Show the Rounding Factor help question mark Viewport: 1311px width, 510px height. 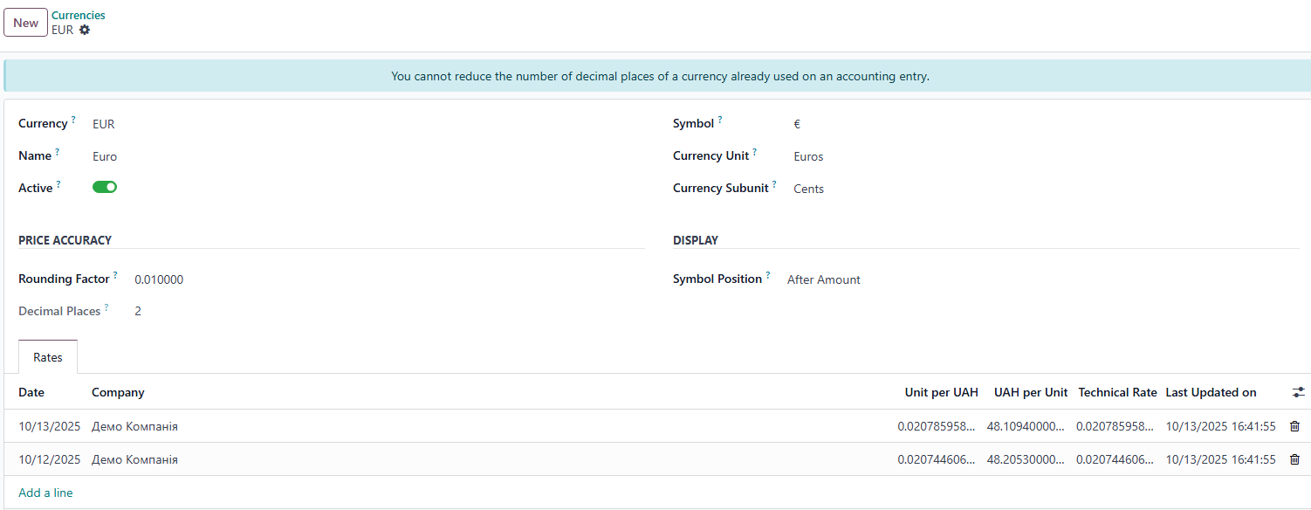click(x=115, y=275)
